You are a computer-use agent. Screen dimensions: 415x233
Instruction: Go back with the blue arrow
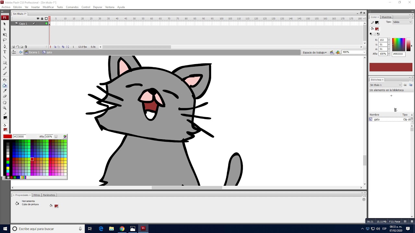point(21,52)
